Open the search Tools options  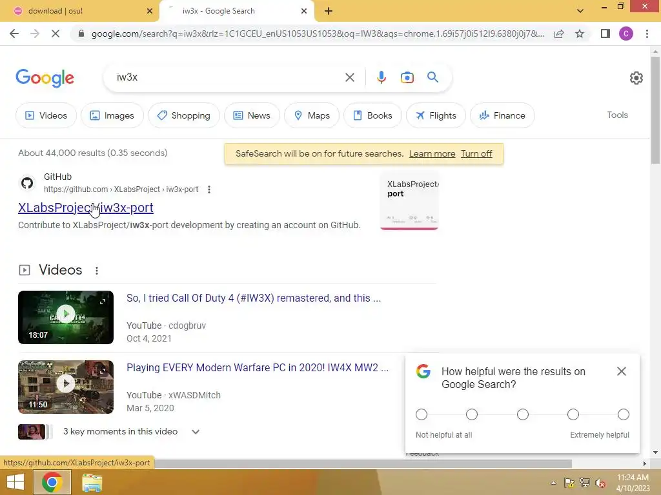tap(617, 115)
